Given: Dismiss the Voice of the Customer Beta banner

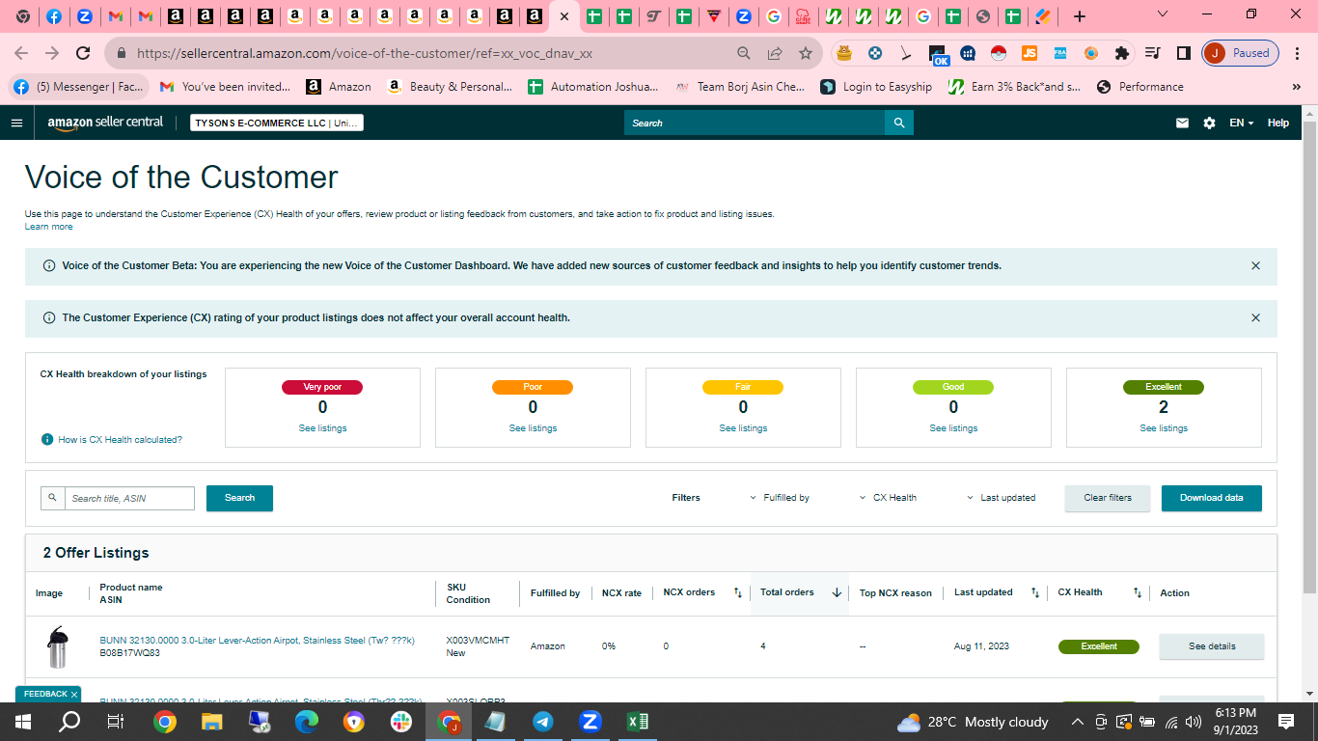Looking at the screenshot, I should pos(1255,265).
